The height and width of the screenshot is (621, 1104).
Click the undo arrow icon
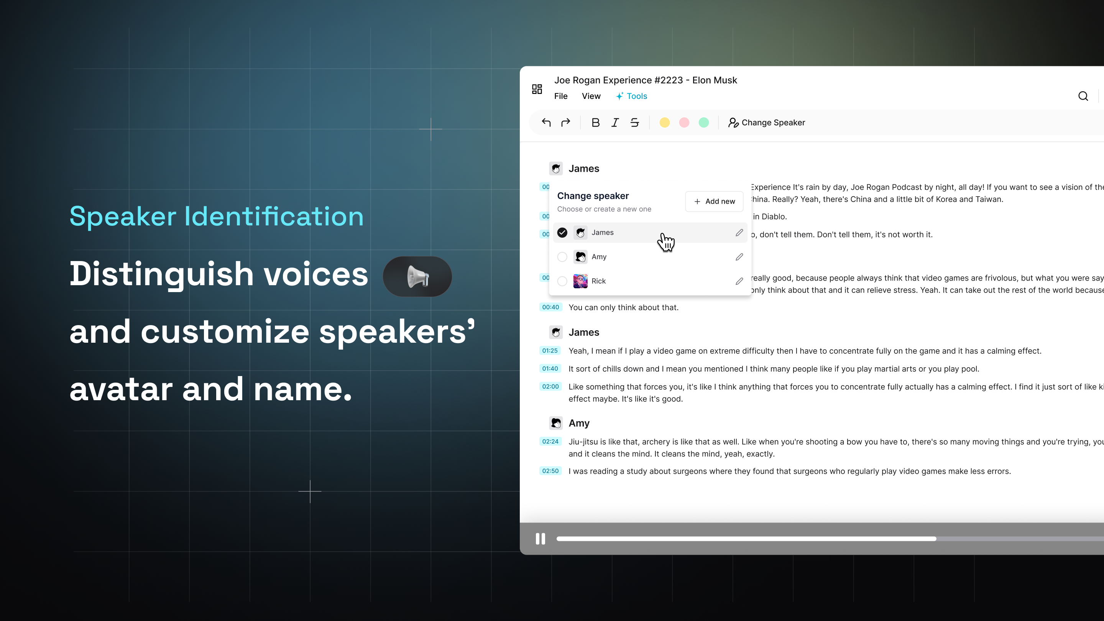546,123
